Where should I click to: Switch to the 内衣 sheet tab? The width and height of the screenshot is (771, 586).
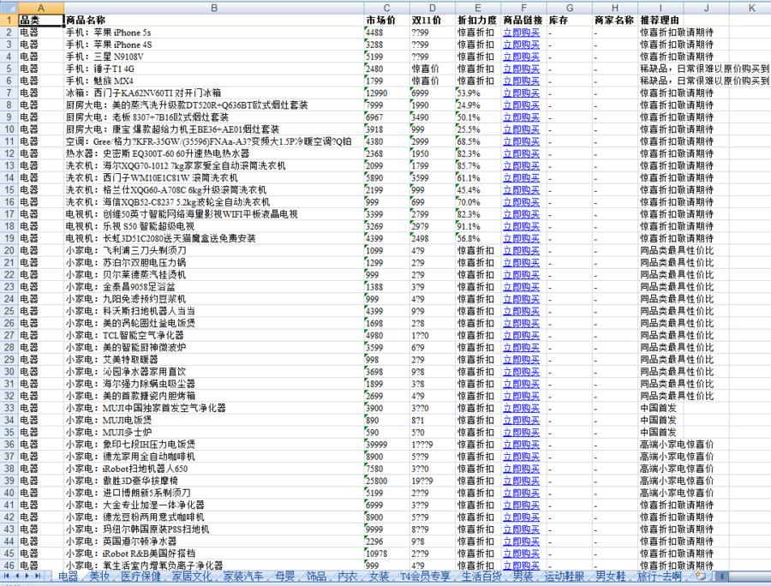[x=348, y=576]
